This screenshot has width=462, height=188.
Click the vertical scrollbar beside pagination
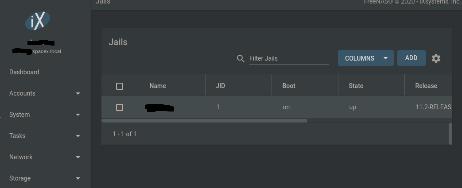tap(450, 134)
